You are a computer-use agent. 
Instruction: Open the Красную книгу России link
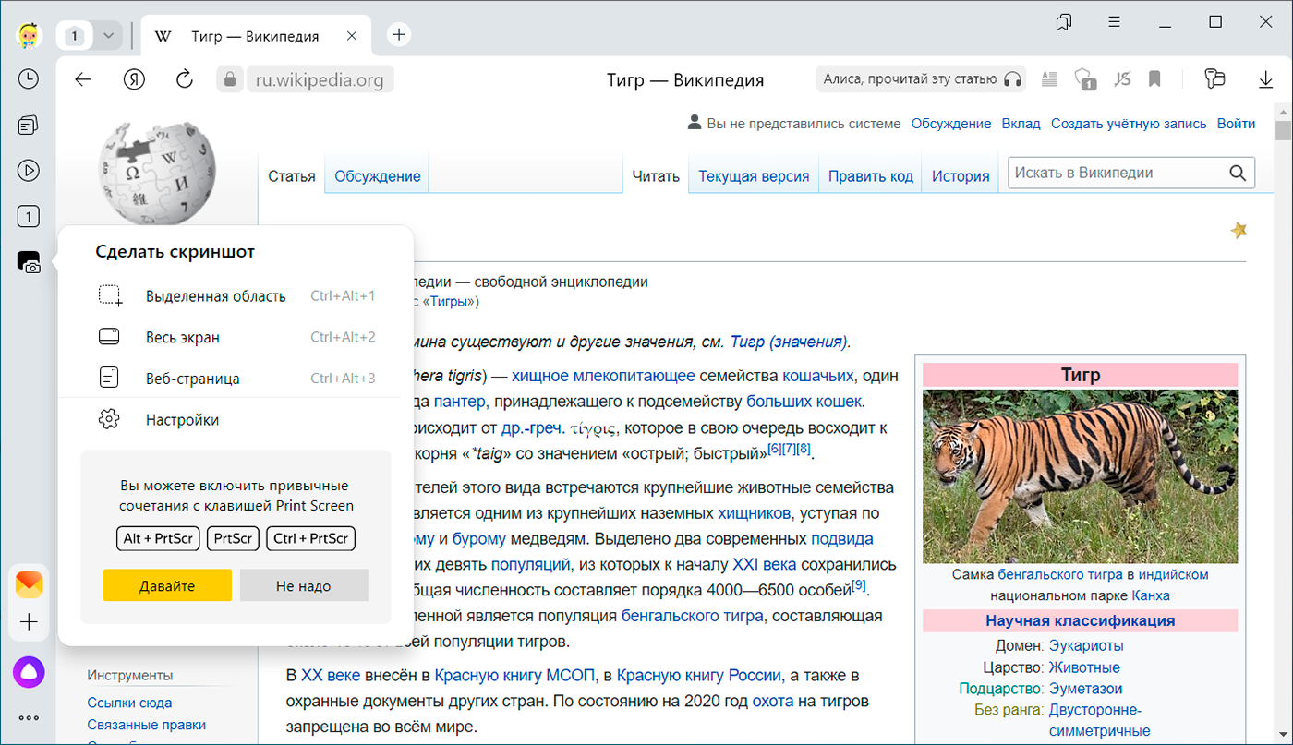[x=699, y=675]
